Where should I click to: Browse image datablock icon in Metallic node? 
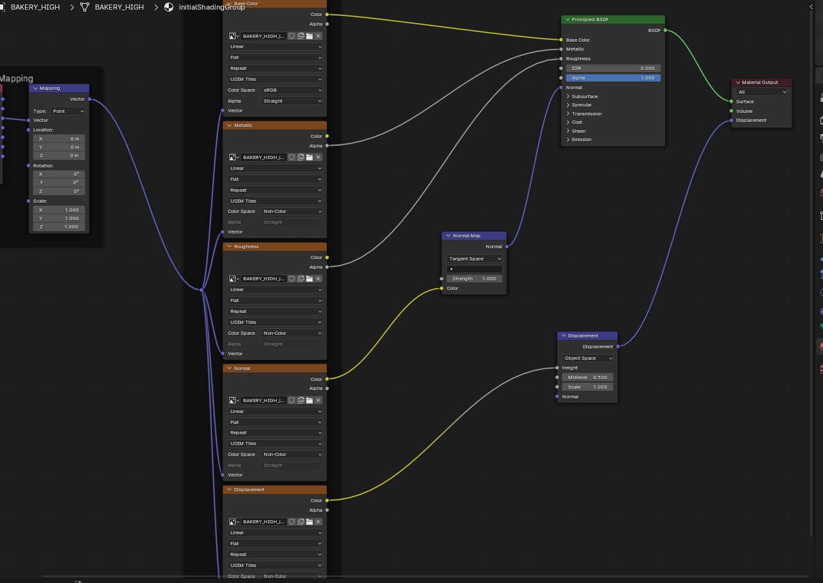coord(234,157)
